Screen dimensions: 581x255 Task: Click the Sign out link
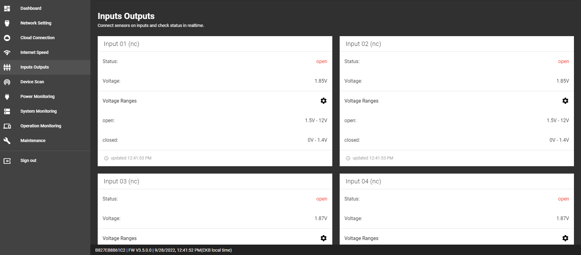[45, 160]
